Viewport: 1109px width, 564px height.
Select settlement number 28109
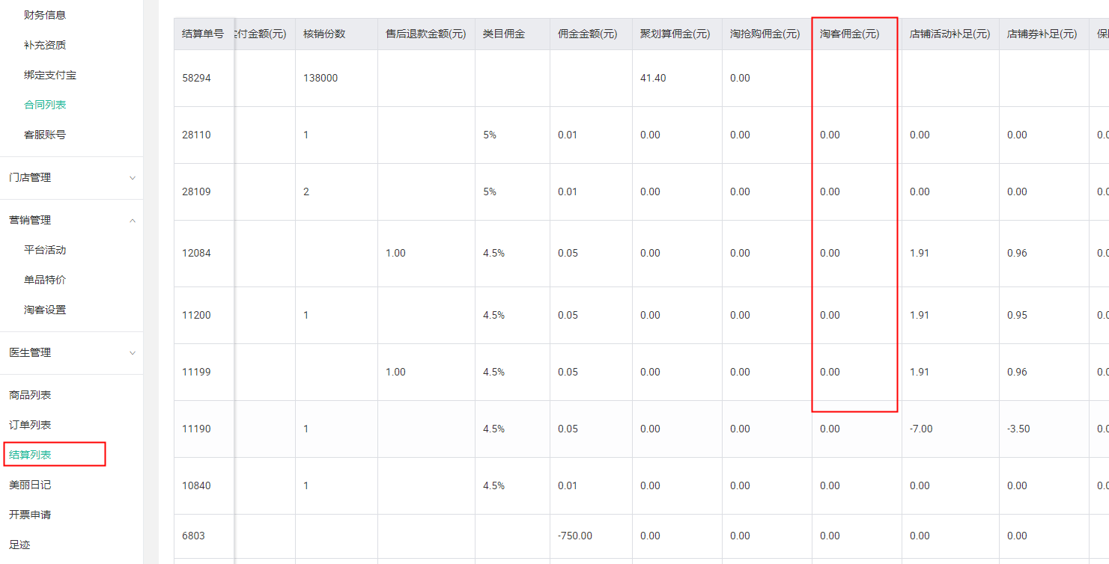[x=196, y=191]
